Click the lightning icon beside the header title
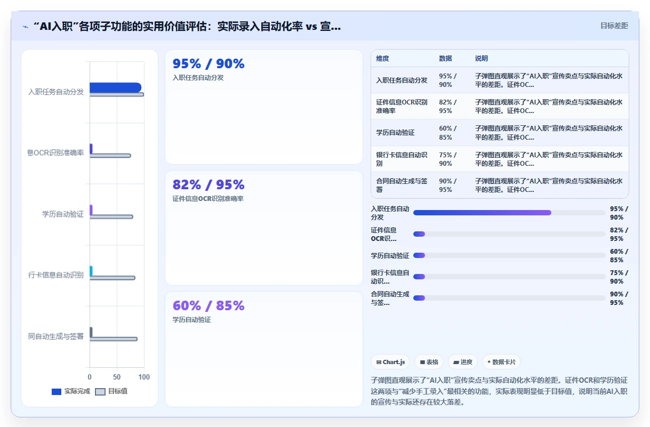This screenshot has height=427, width=650. tap(26, 27)
